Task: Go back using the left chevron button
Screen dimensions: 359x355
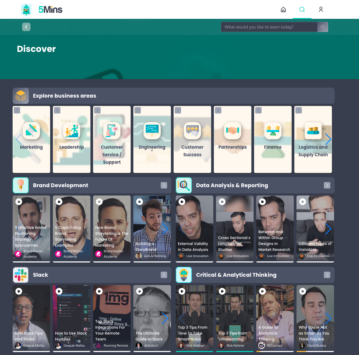Action: pyautogui.click(x=26, y=27)
